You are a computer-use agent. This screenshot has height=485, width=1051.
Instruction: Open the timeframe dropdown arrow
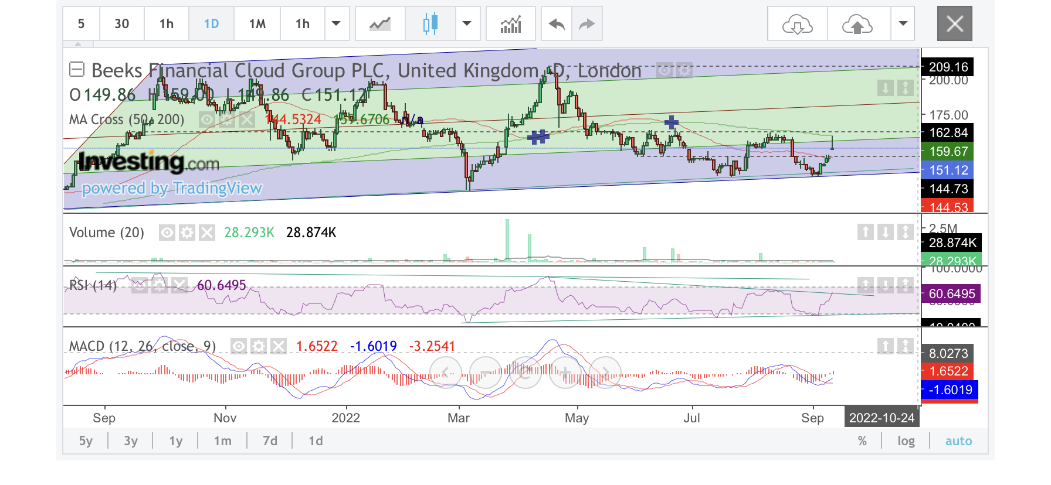[336, 24]
